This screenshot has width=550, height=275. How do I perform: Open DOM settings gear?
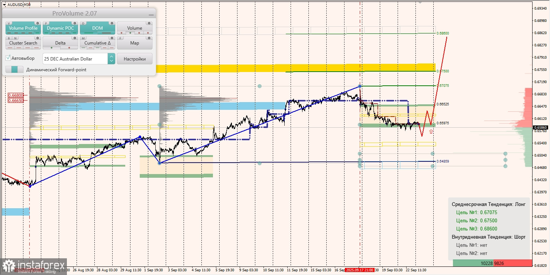coord(111,23)
